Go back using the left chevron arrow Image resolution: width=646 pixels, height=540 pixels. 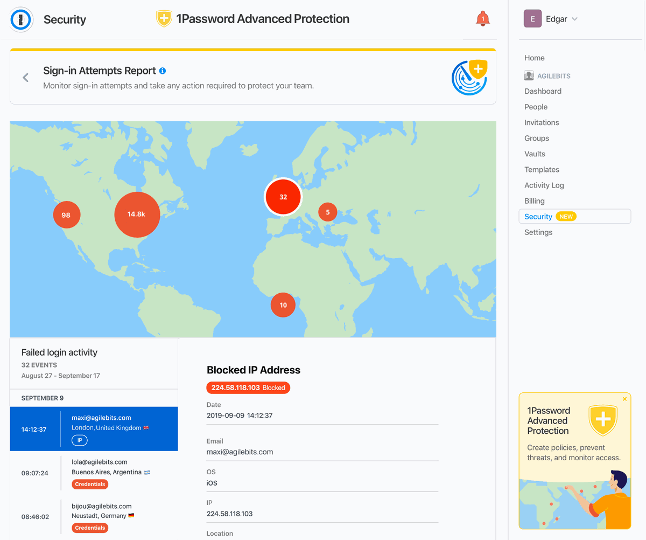coord(26,78)
